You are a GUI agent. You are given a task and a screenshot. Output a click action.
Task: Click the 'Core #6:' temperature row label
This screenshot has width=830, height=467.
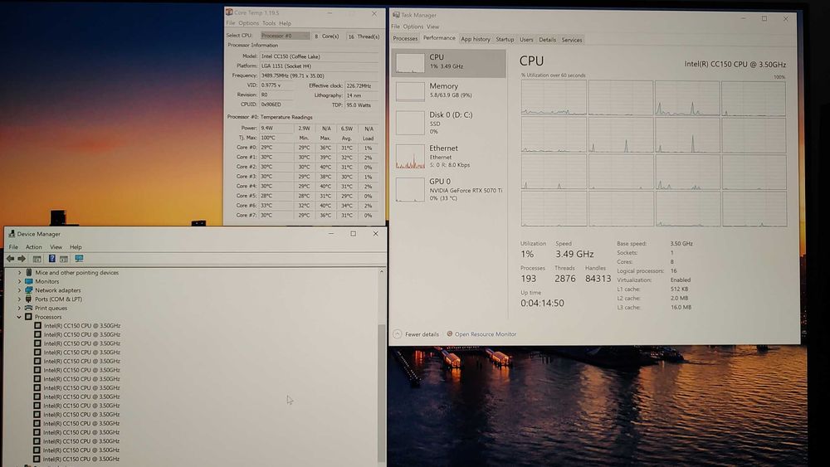point(247,205)
